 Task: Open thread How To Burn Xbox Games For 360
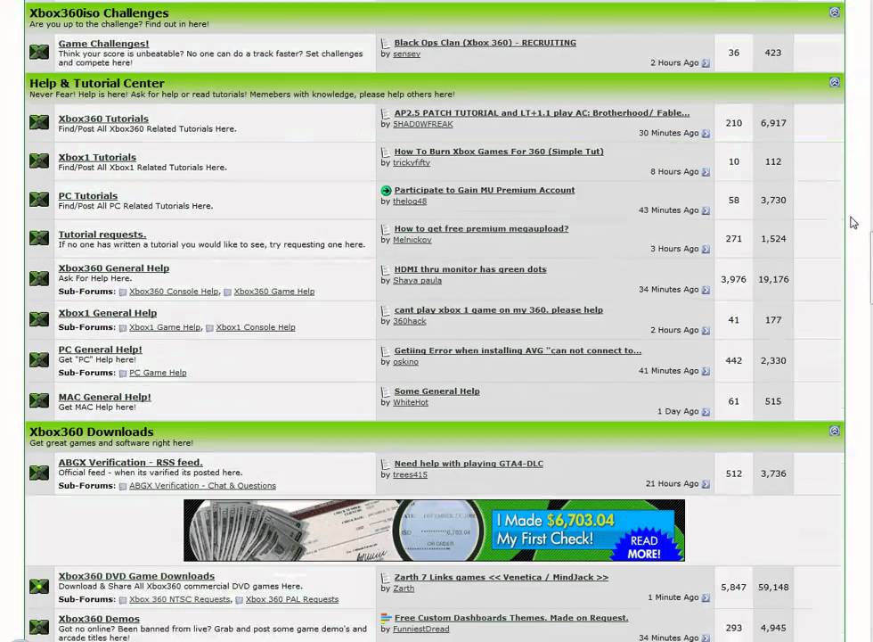click(499, 152)
